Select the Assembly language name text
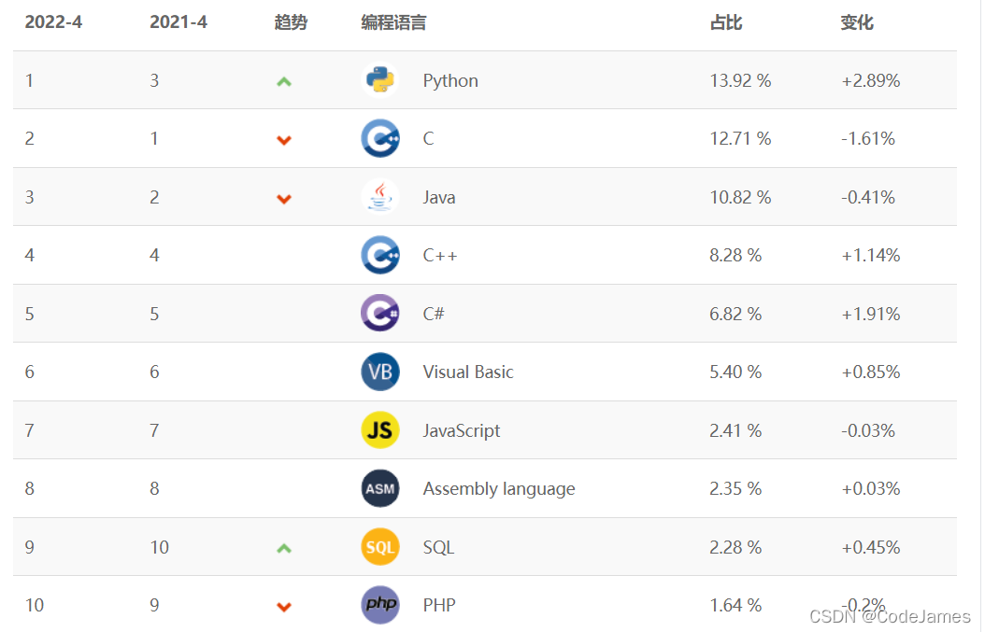The width and height of the screenshot is (985, 632). click(499, 488)
